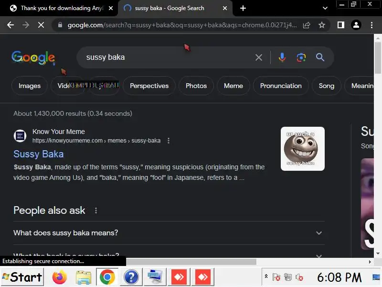The width and height of the screenshot is (382, 287).
Task: Click the scroll up arrow
Action: pos(378,38)
